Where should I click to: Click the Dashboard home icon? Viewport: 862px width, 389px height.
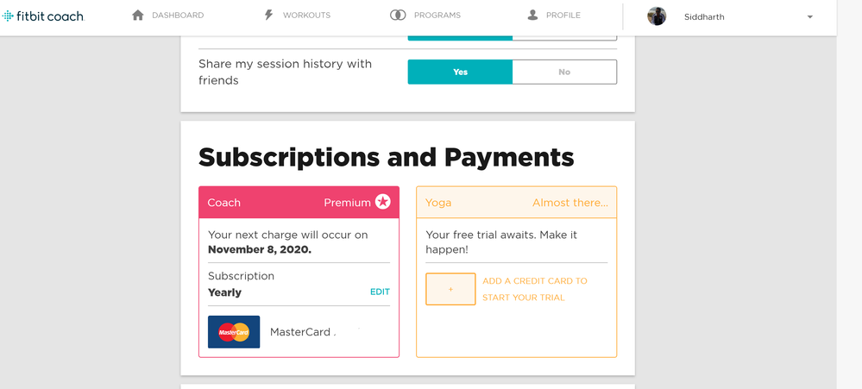click(138, 15)
